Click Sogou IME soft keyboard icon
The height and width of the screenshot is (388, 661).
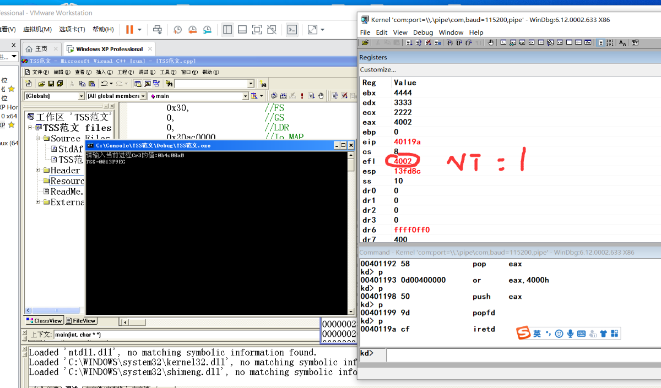click(581, 334)
